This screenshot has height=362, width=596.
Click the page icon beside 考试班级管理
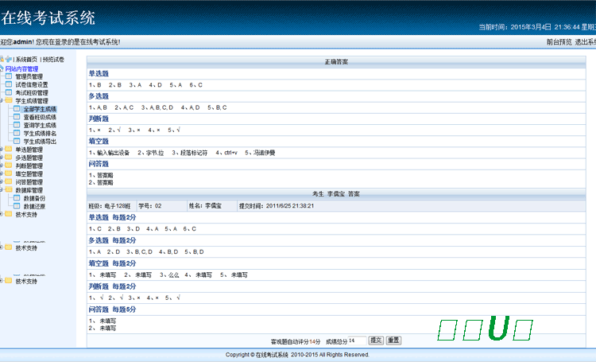[9, 92]
